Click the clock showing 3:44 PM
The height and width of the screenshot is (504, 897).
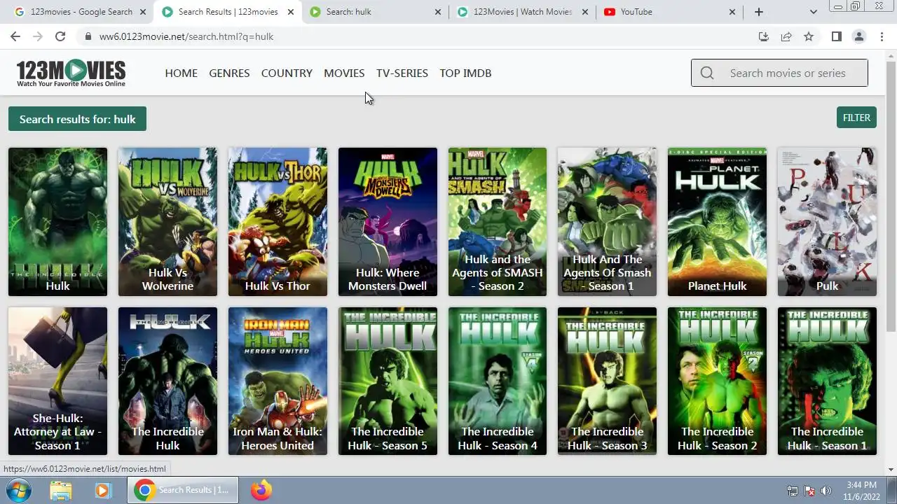coord(861,484)
